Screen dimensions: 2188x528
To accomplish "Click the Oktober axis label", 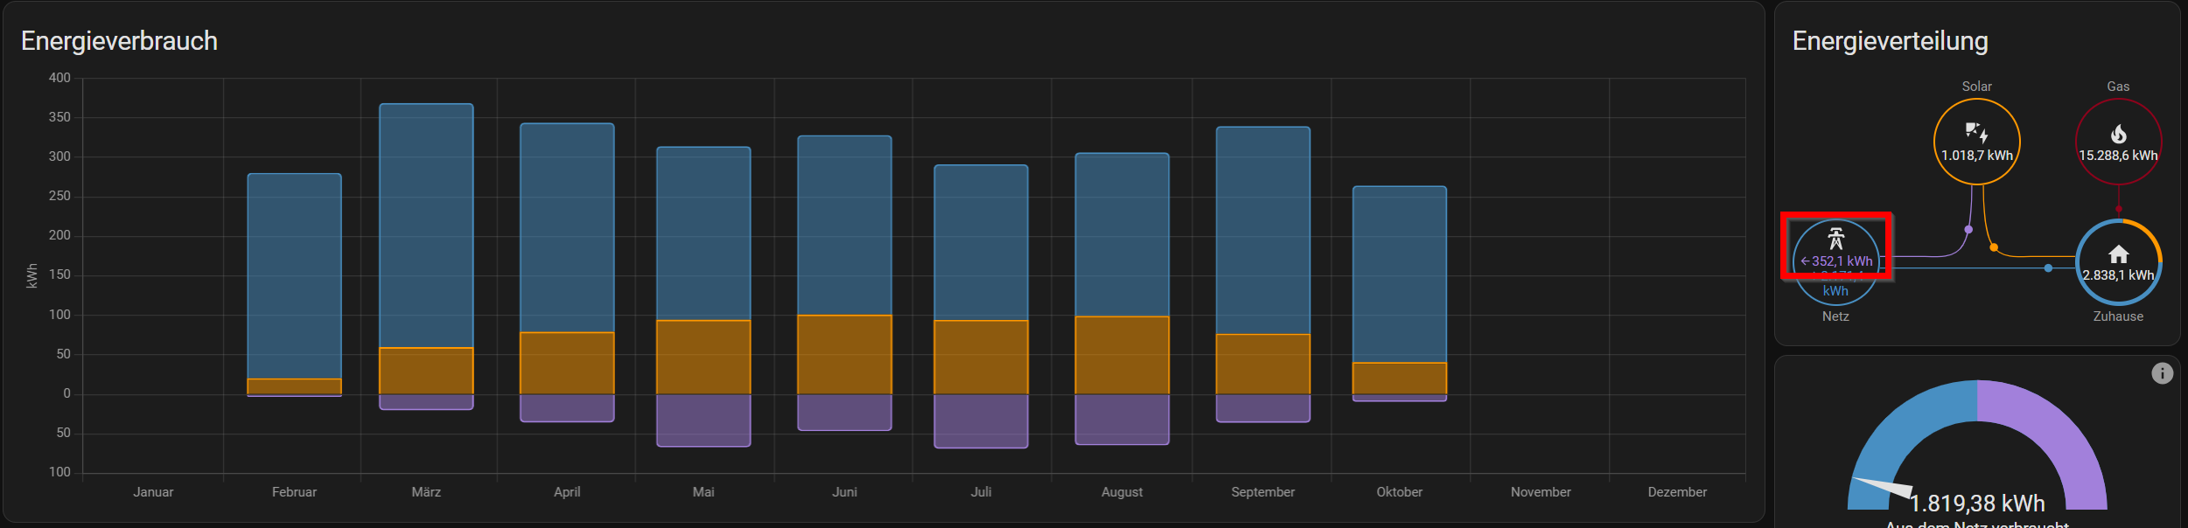I will tap(1399, 492).
